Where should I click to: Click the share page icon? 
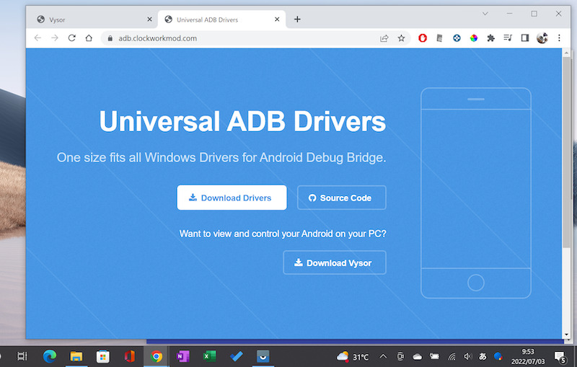384,38
